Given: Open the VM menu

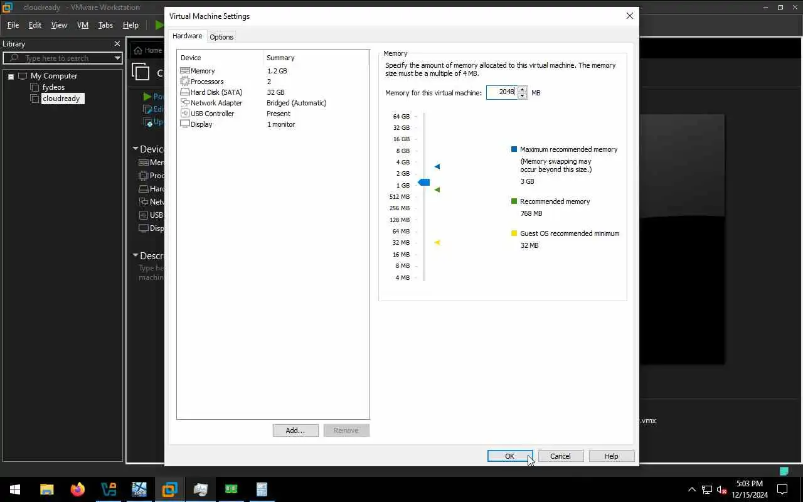Looking at the screenshot, I should 82,25.
